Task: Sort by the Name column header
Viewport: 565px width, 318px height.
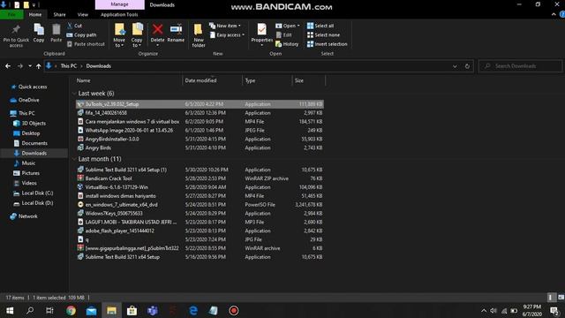Action: pyautogui.click(x=84, y=80)
